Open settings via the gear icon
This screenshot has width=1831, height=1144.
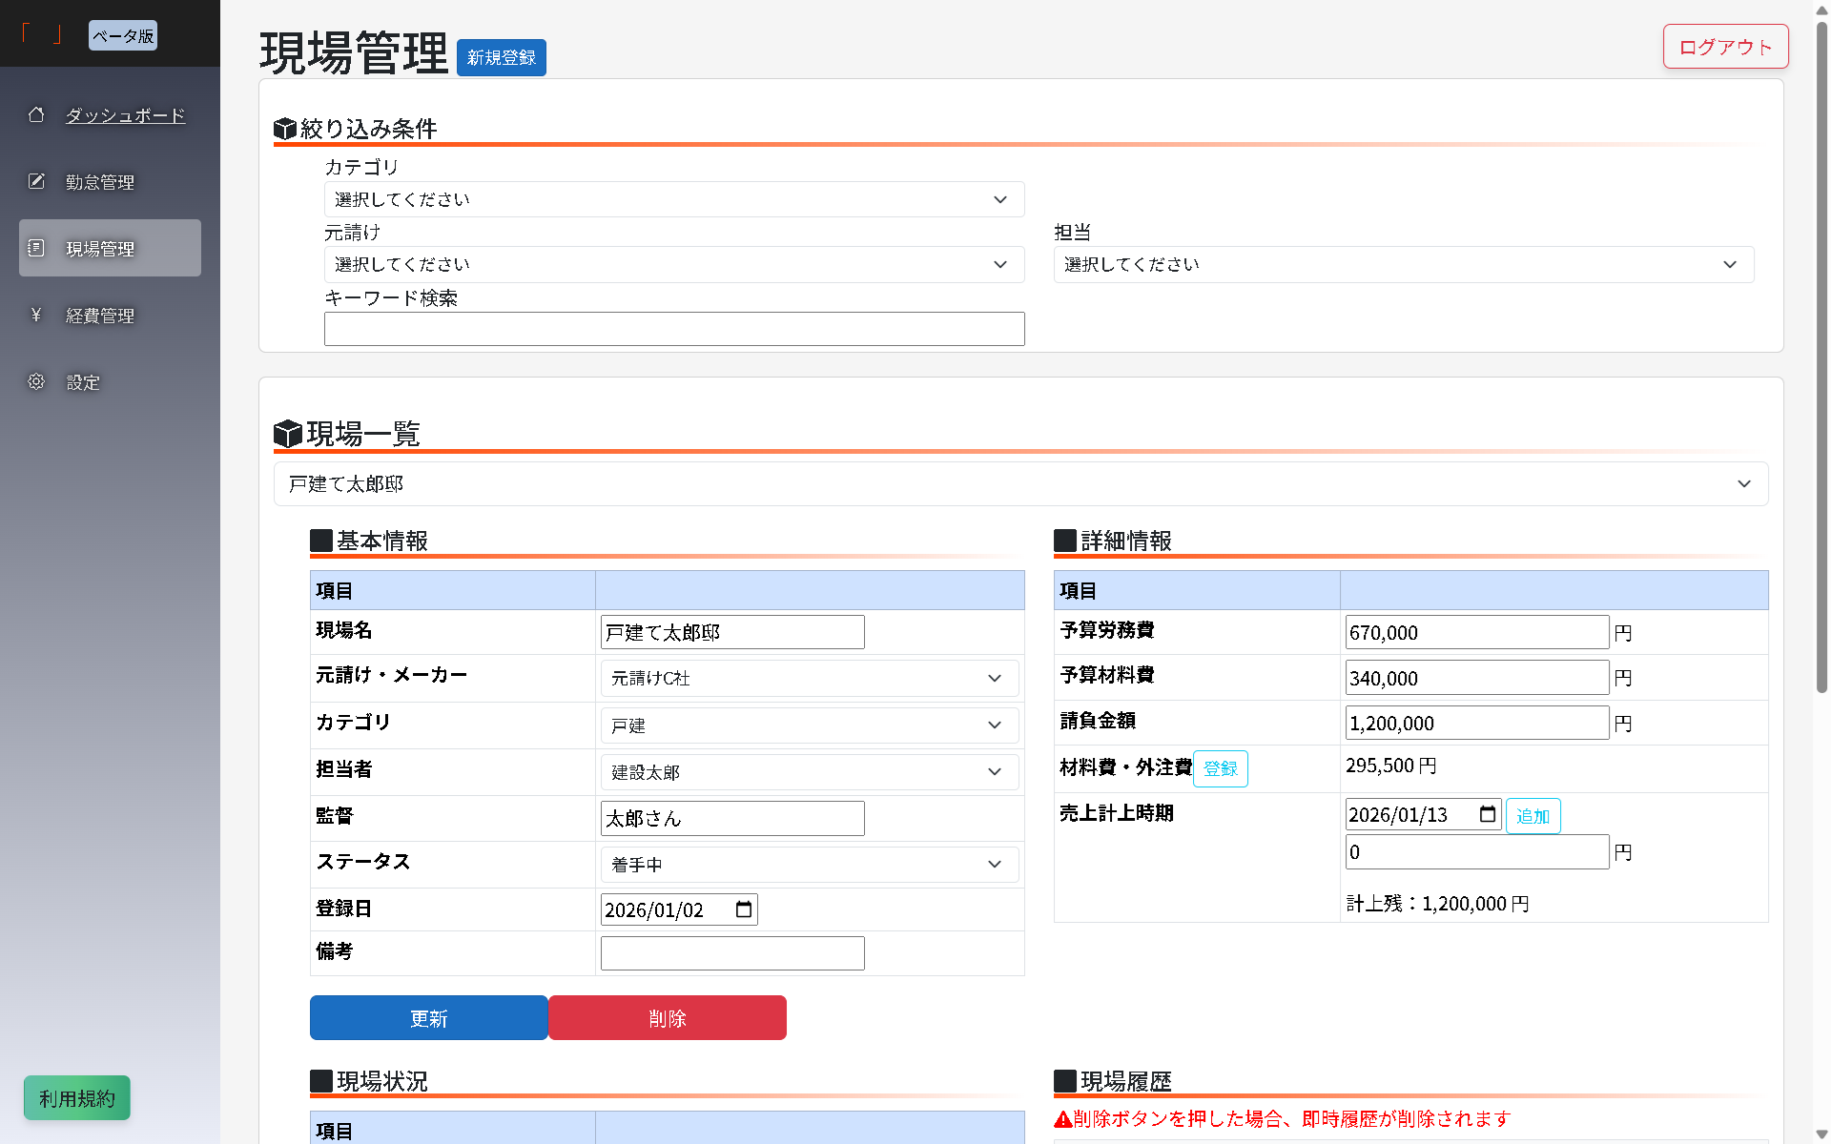click(36, 381)
